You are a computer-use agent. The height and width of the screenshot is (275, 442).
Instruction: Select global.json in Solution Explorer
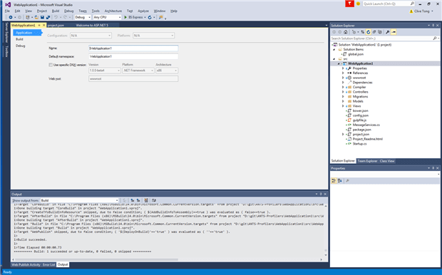[356, 54]
